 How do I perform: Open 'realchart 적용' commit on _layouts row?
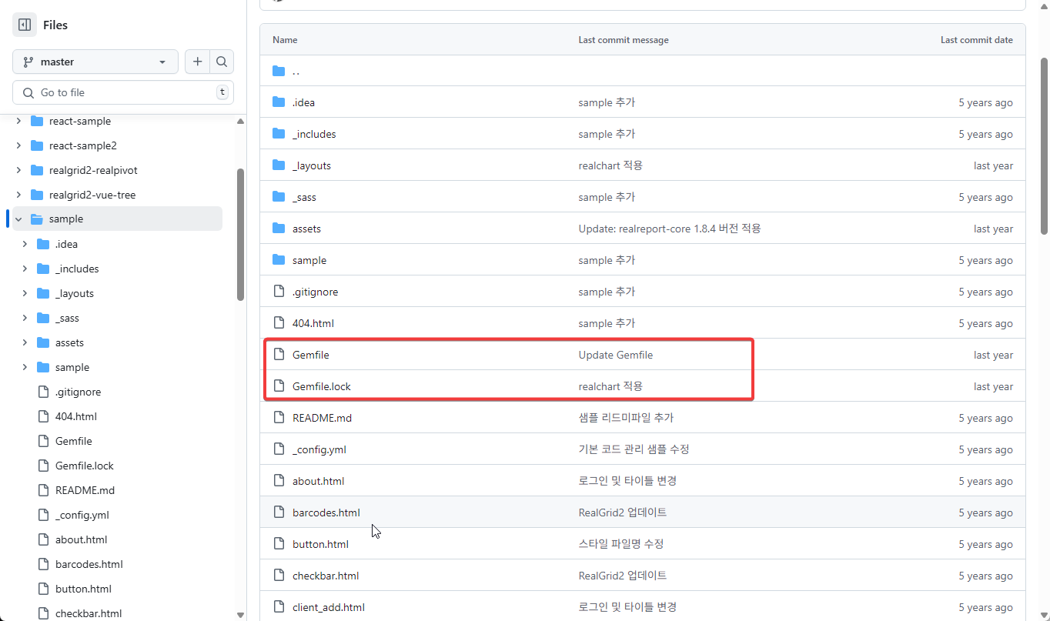[x=610, y=165]
